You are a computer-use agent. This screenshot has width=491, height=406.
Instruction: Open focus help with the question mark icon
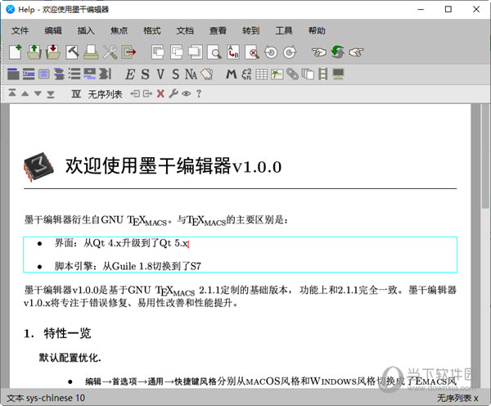(199, 93)
